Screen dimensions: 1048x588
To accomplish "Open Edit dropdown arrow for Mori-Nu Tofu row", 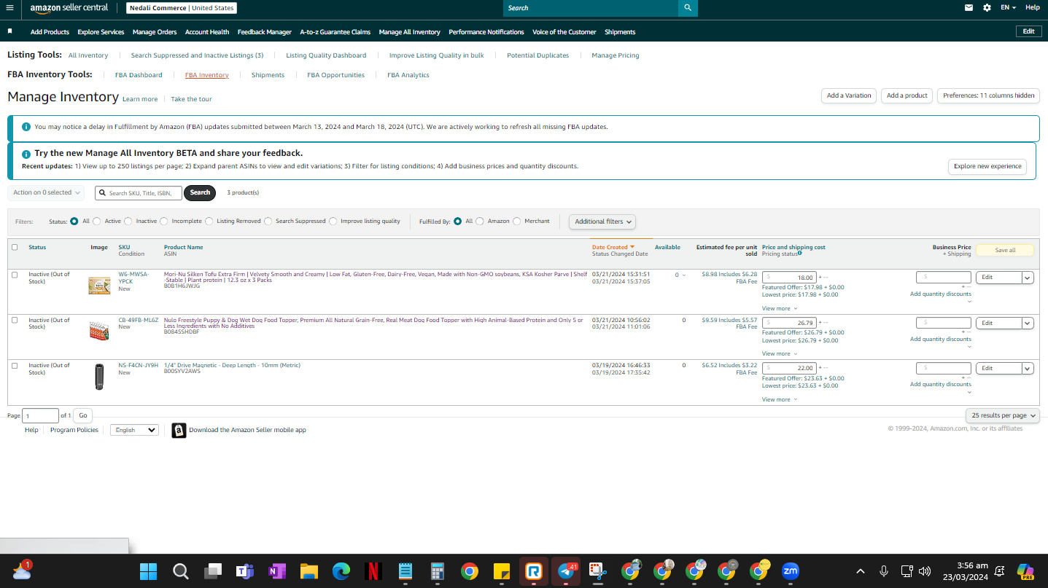I will coord(1028,278).
